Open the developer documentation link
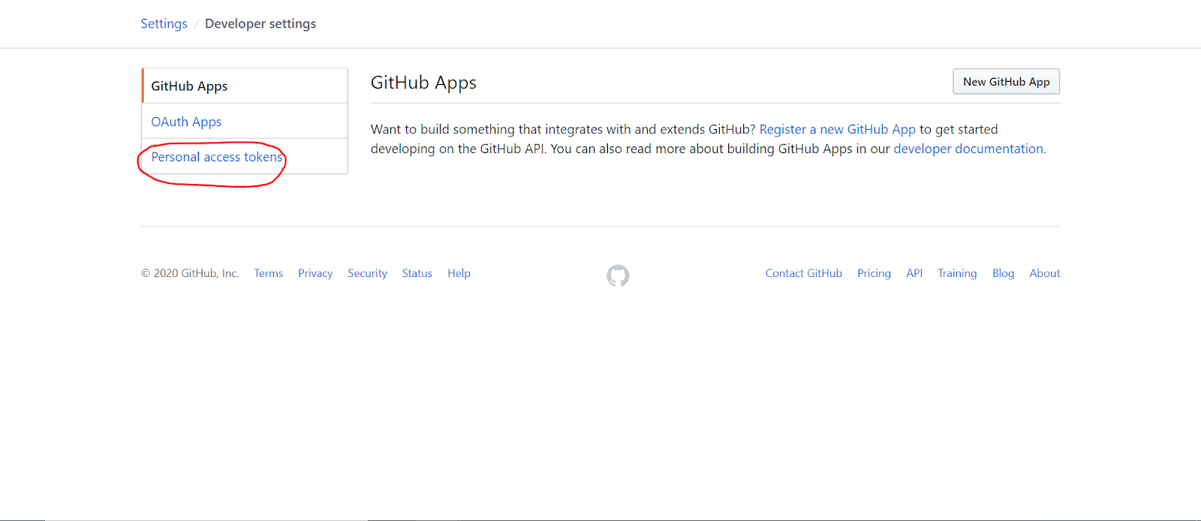The image size is (1201, 521). coord(968,149)
